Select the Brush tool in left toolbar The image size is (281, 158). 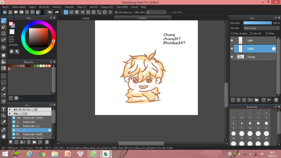tap(3, 21)
